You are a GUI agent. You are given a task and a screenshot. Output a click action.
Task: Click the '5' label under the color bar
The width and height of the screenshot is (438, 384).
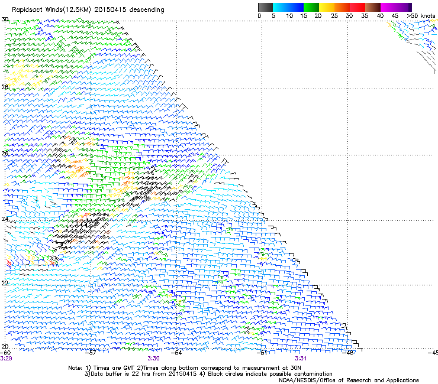point(273,16)
